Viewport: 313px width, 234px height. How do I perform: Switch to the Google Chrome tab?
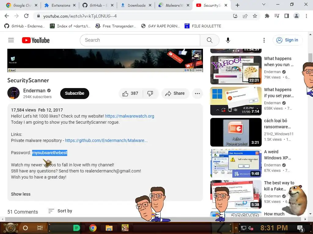point(20,5)
